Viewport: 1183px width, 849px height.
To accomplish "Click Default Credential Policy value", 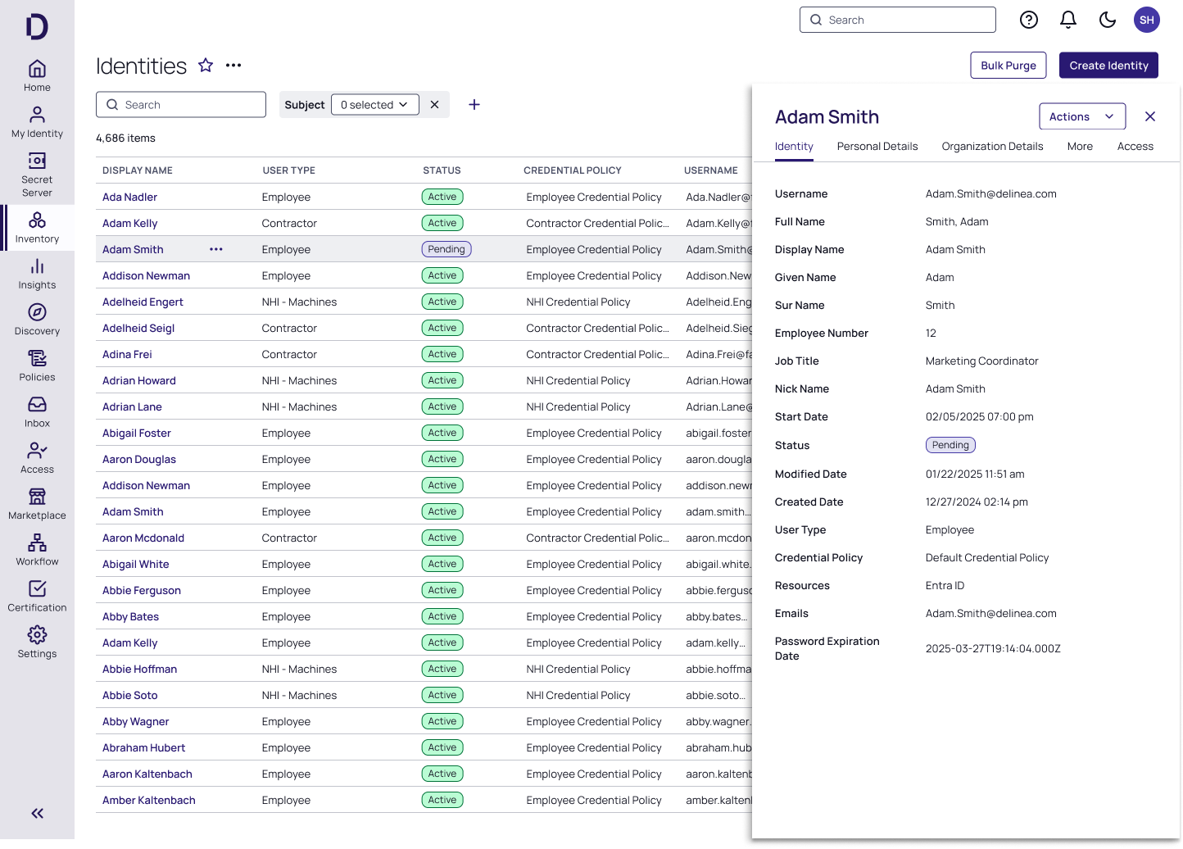I will [986, 558].
